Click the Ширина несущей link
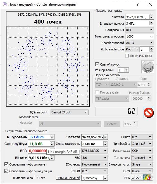The height and width of the screenshot is (184, 157). click(x=68, y=178)
